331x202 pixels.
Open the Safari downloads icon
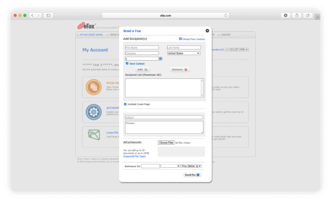pyautogui.click(x=286, y=15)
